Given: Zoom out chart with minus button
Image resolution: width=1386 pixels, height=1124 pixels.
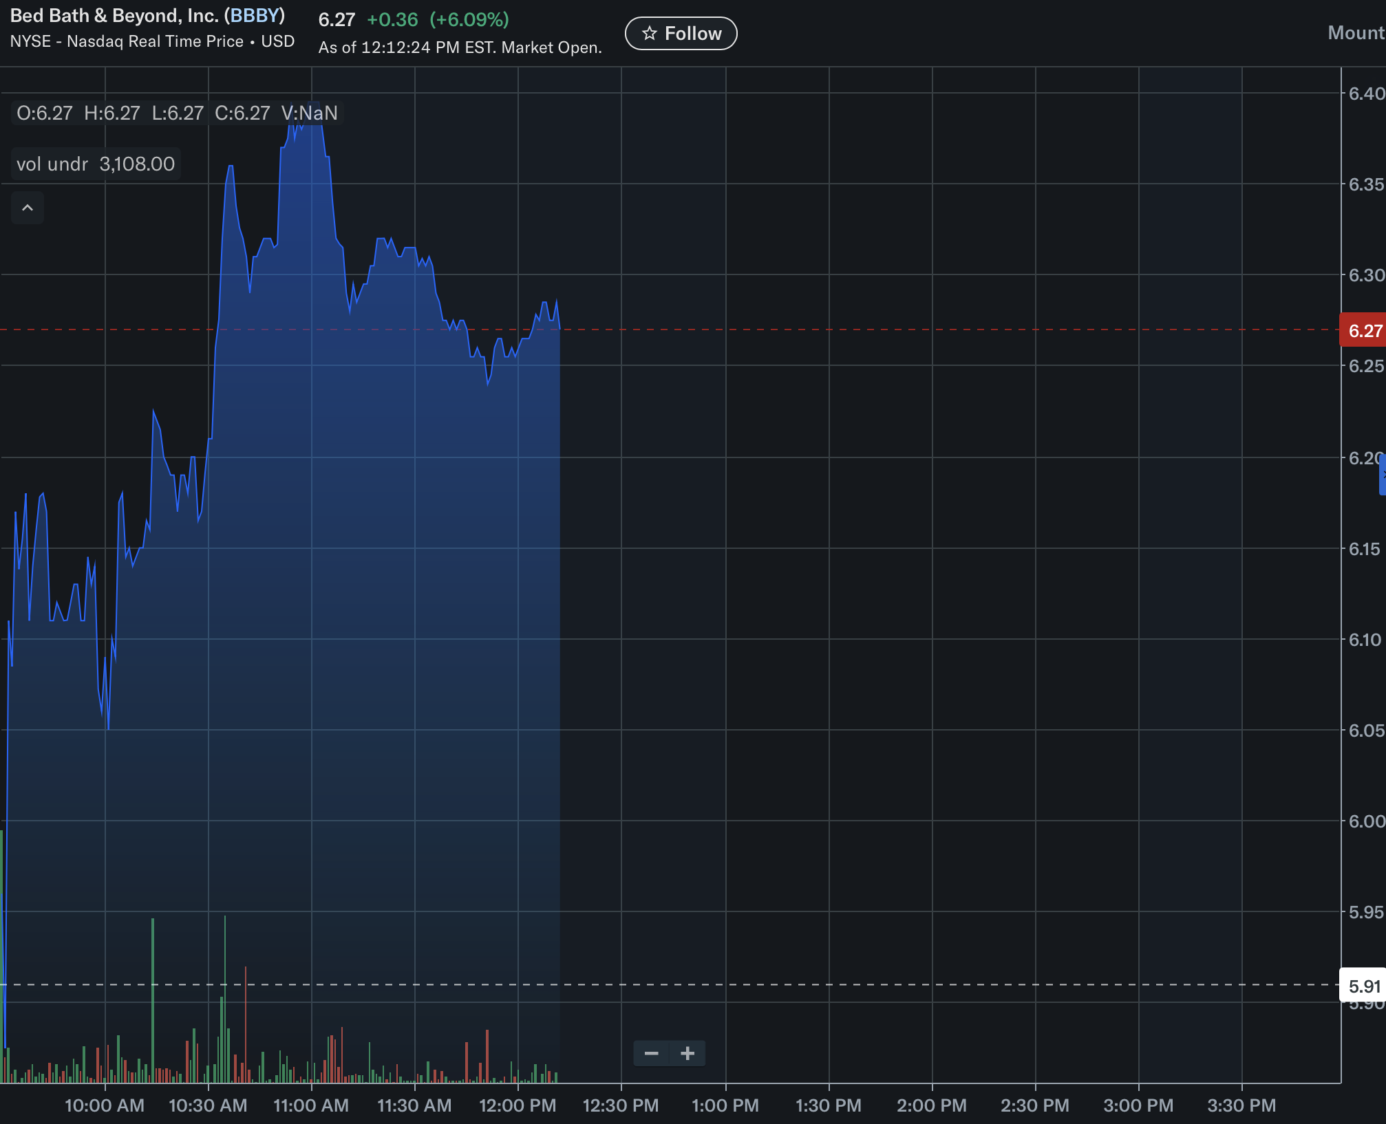Looking at the screenshot, I should (x=651, y=1053).
